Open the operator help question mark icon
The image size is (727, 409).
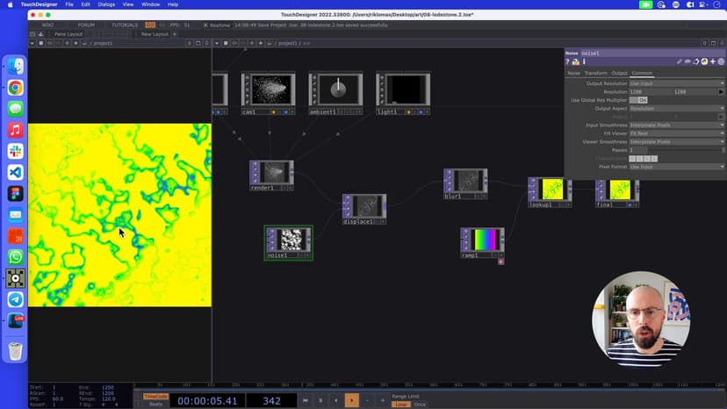pyautogui.click(x=568, y=61)
